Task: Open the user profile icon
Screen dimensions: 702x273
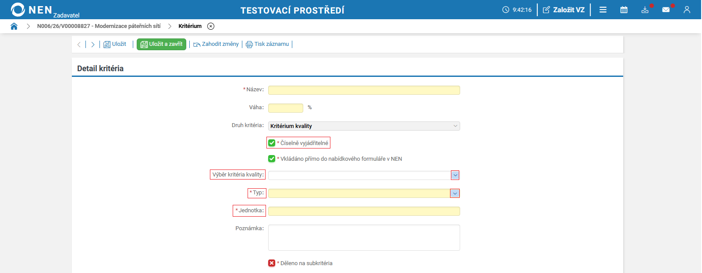Action: pyautogui.click(x=687, y=10)
